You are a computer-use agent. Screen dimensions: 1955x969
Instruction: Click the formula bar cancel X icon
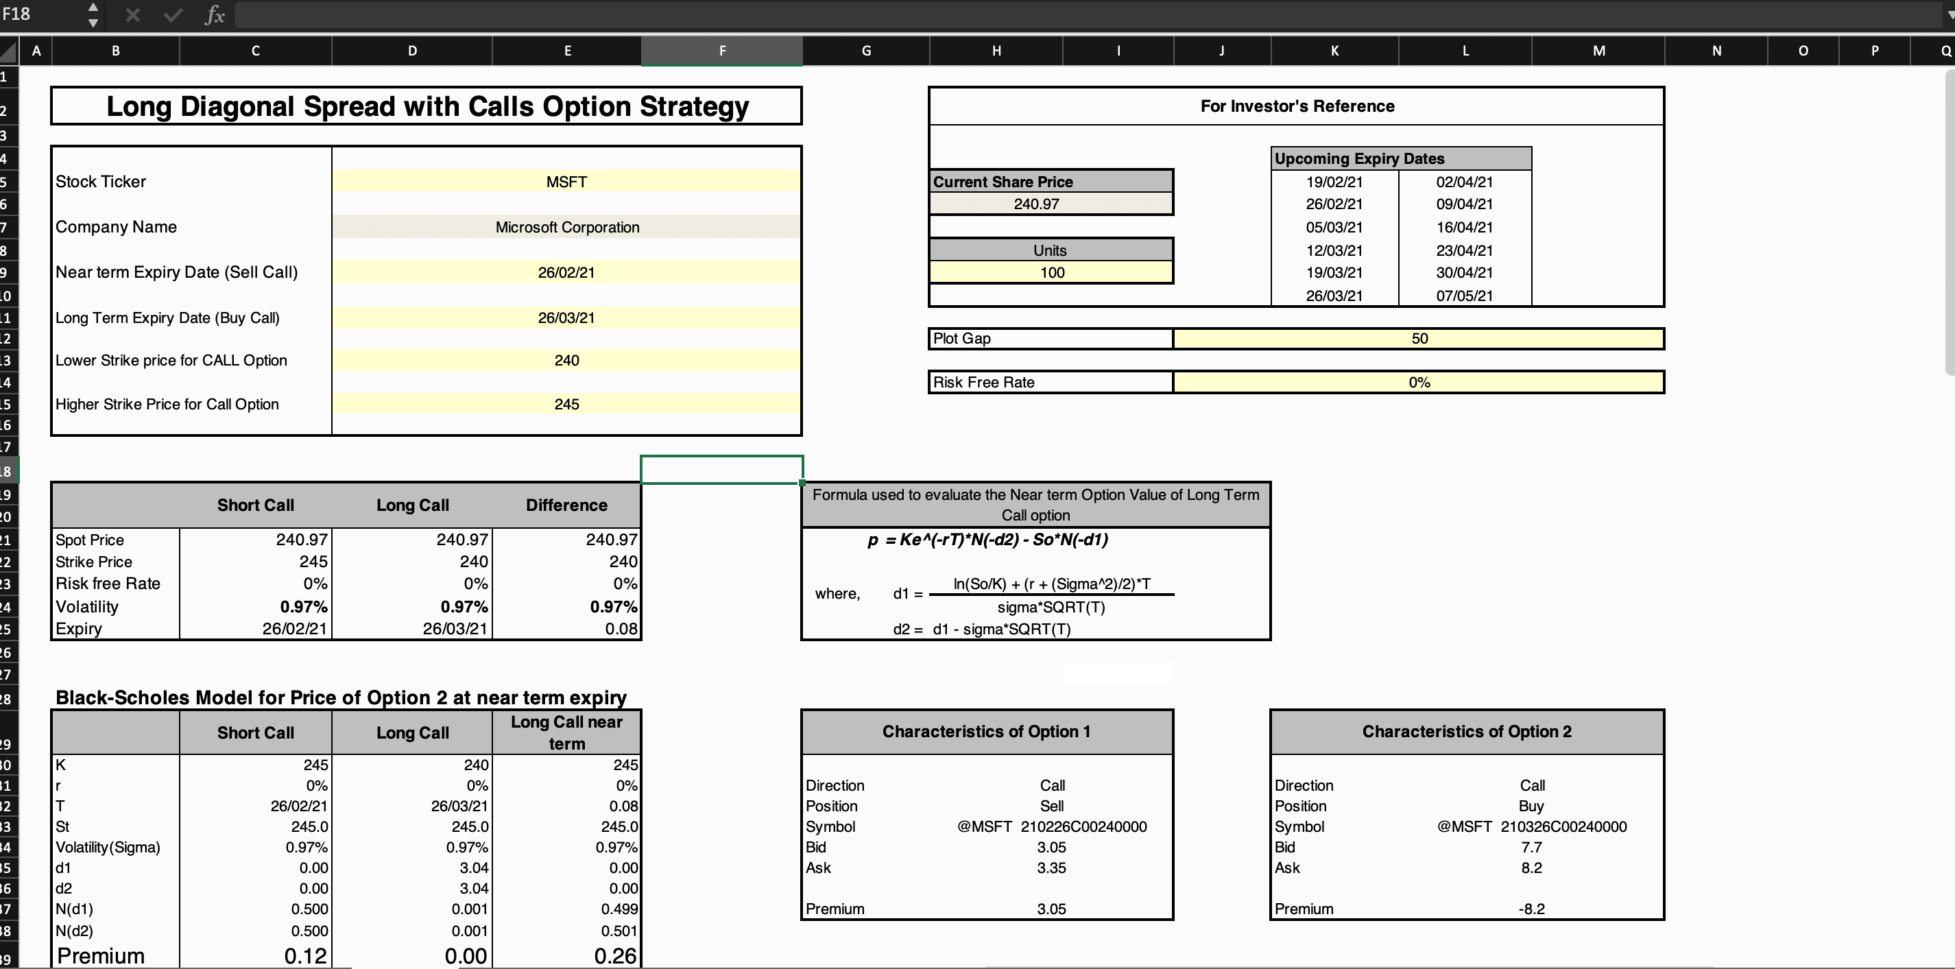[133, 14]
